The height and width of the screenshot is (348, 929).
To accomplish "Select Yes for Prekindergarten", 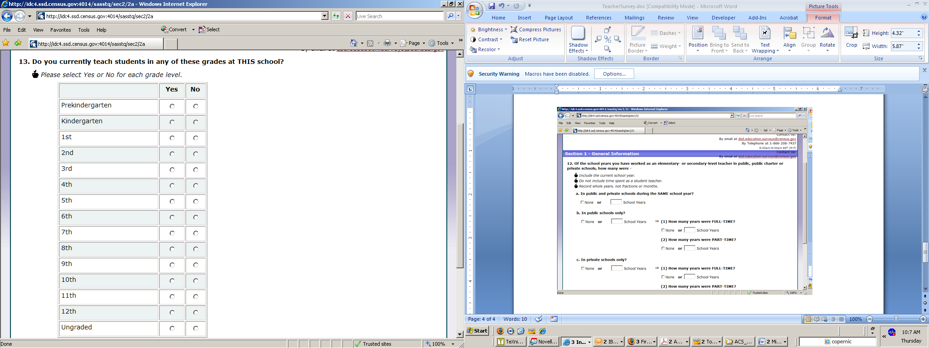I will coord(172,106).
